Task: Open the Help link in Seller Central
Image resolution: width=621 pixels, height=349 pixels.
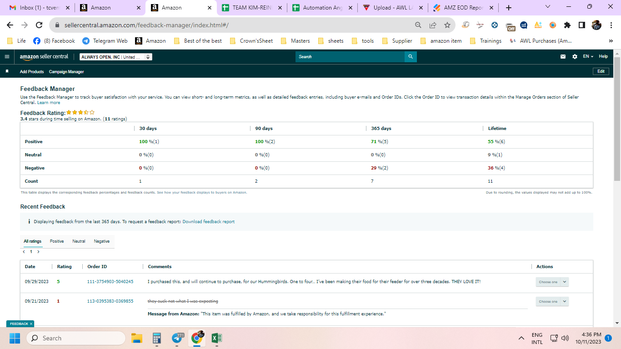Action: (603, 56)
